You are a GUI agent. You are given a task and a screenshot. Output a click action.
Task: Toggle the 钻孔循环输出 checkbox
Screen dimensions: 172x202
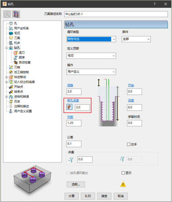pyautogui.click(x=68, y=173)
